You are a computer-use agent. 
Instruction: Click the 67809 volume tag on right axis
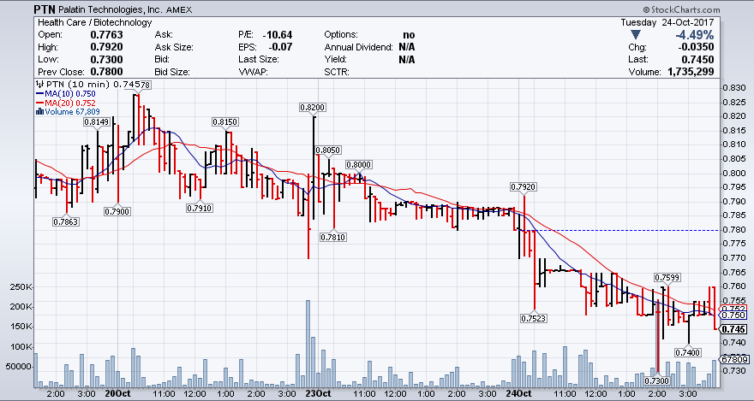tap(734, 362)
